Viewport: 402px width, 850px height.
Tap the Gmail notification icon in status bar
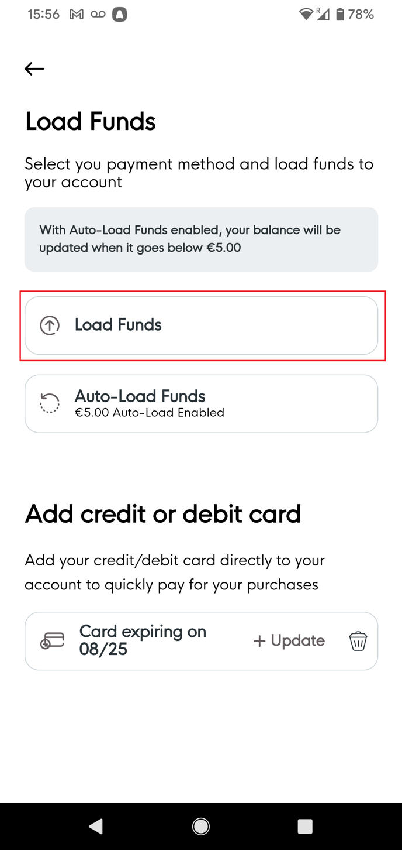pos(77,15)
